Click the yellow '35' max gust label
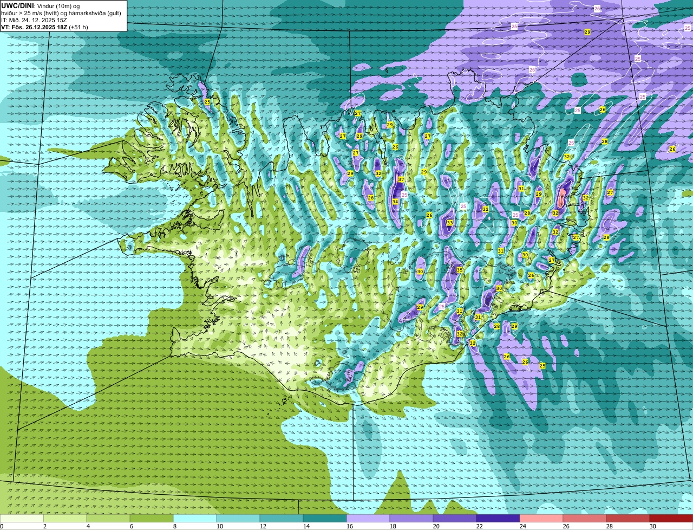693x530 pixels. point(459,270)
